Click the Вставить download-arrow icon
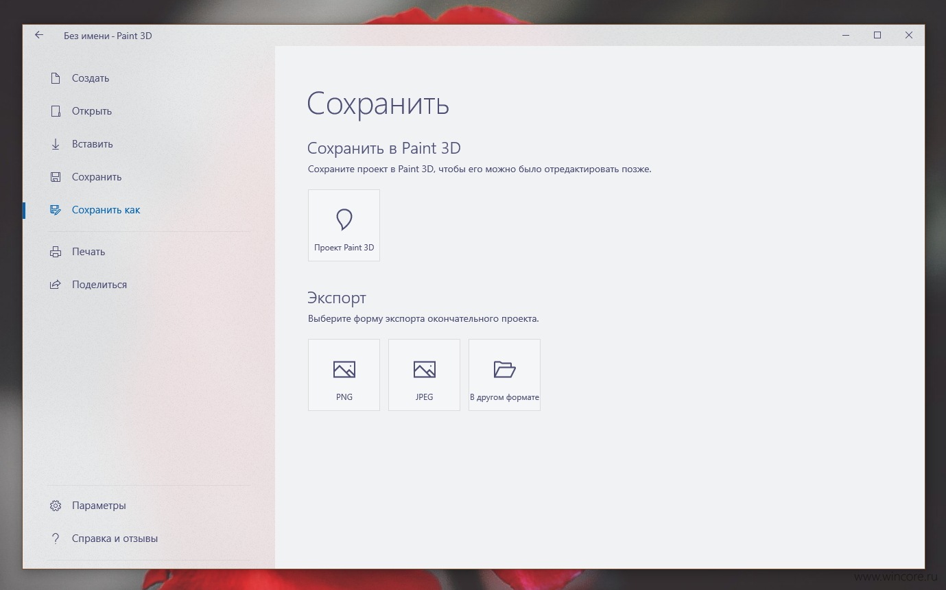946x590 pixels. click(56, 144)
